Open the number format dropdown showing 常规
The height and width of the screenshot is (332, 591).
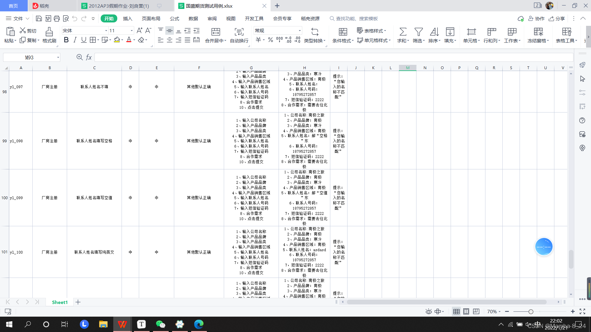pos(300,31)
